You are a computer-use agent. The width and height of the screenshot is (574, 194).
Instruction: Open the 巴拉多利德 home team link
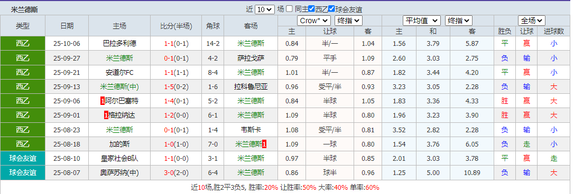point(119,43)
